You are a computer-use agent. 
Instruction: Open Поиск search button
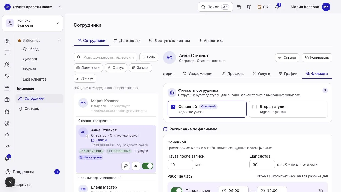click(x=215, y=7)
